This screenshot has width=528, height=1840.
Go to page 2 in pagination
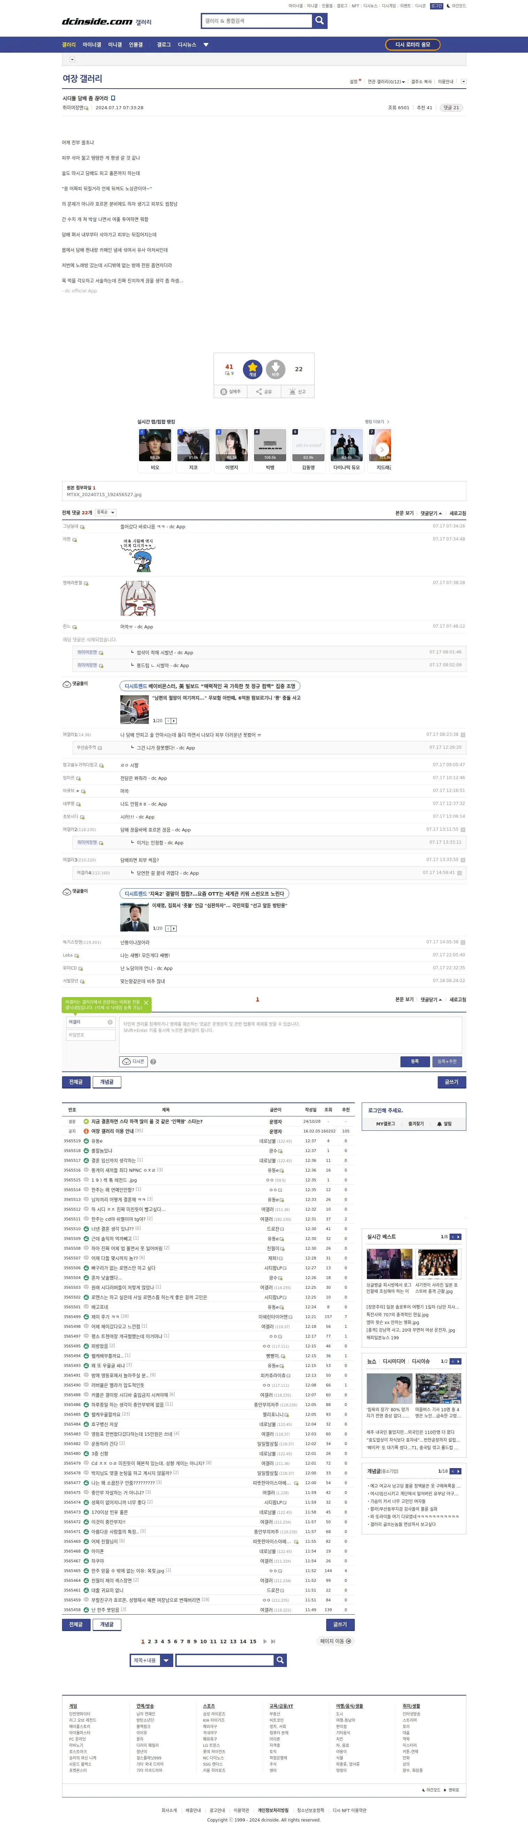coord(149,1641)
